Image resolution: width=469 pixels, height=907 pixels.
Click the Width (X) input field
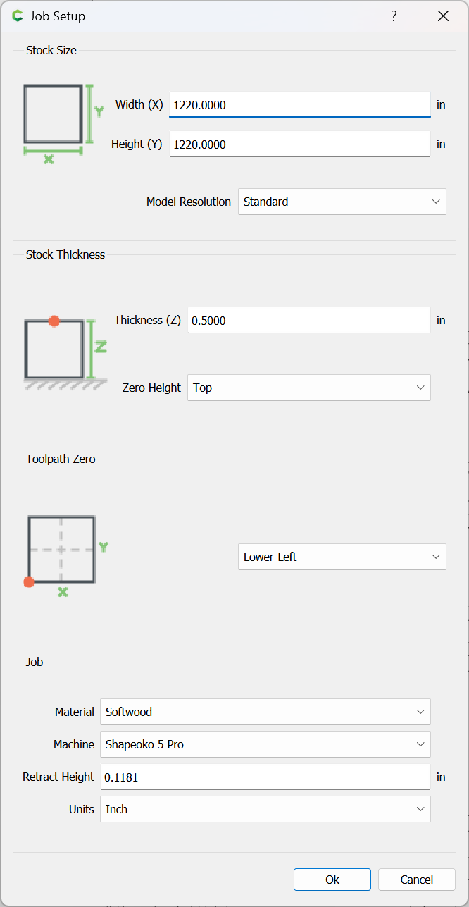[300, 104]
